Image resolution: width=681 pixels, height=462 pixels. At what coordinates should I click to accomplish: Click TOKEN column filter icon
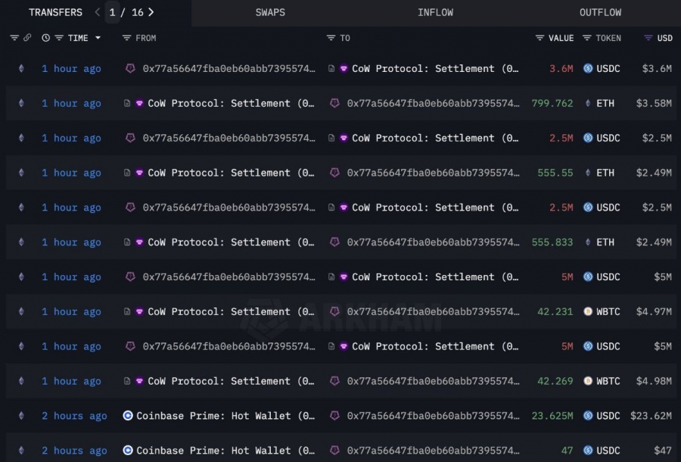coord(587,38)
